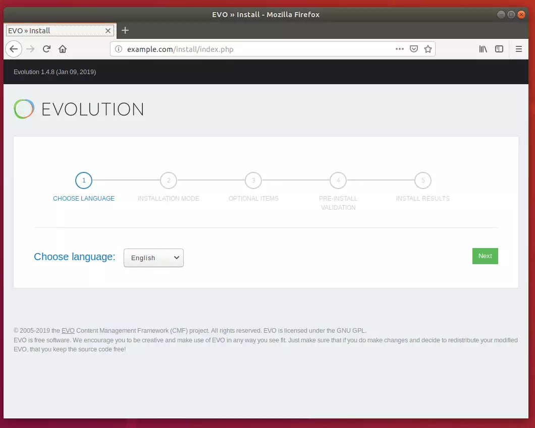The height and width of the screenshot is (428, 535).
Task: Close the EVO » Install tab
Action: pos(108,31)
